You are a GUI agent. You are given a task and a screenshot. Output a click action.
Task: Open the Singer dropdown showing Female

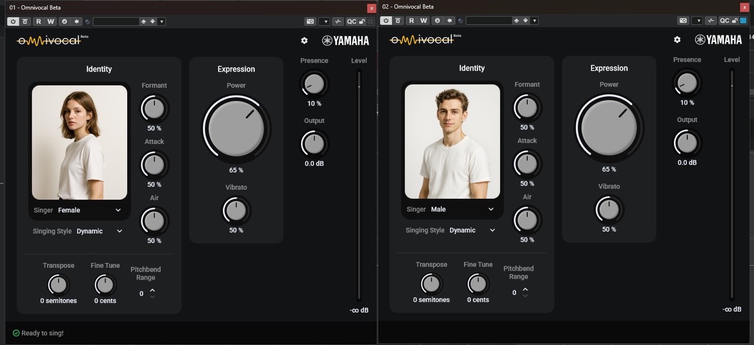(89, 210)
